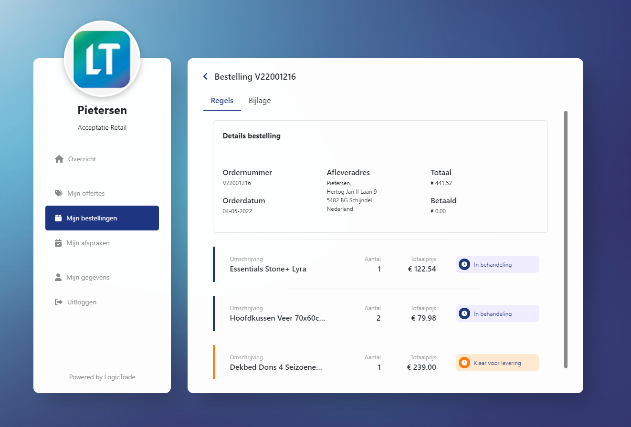Click the Klaar voor levering status badge
Screen dimensions: 631x427
coord(497,363)
